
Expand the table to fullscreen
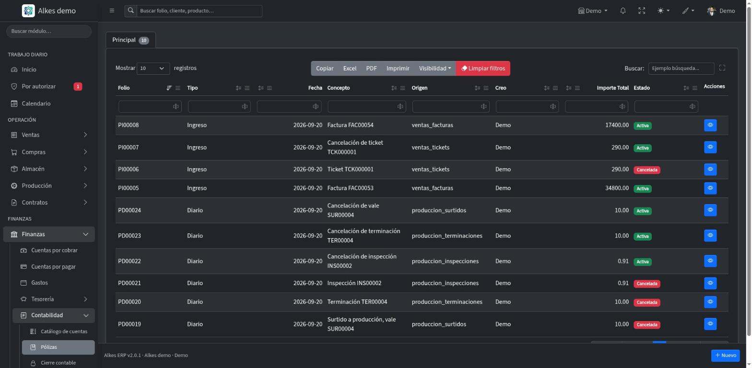[x=722, y=68]
